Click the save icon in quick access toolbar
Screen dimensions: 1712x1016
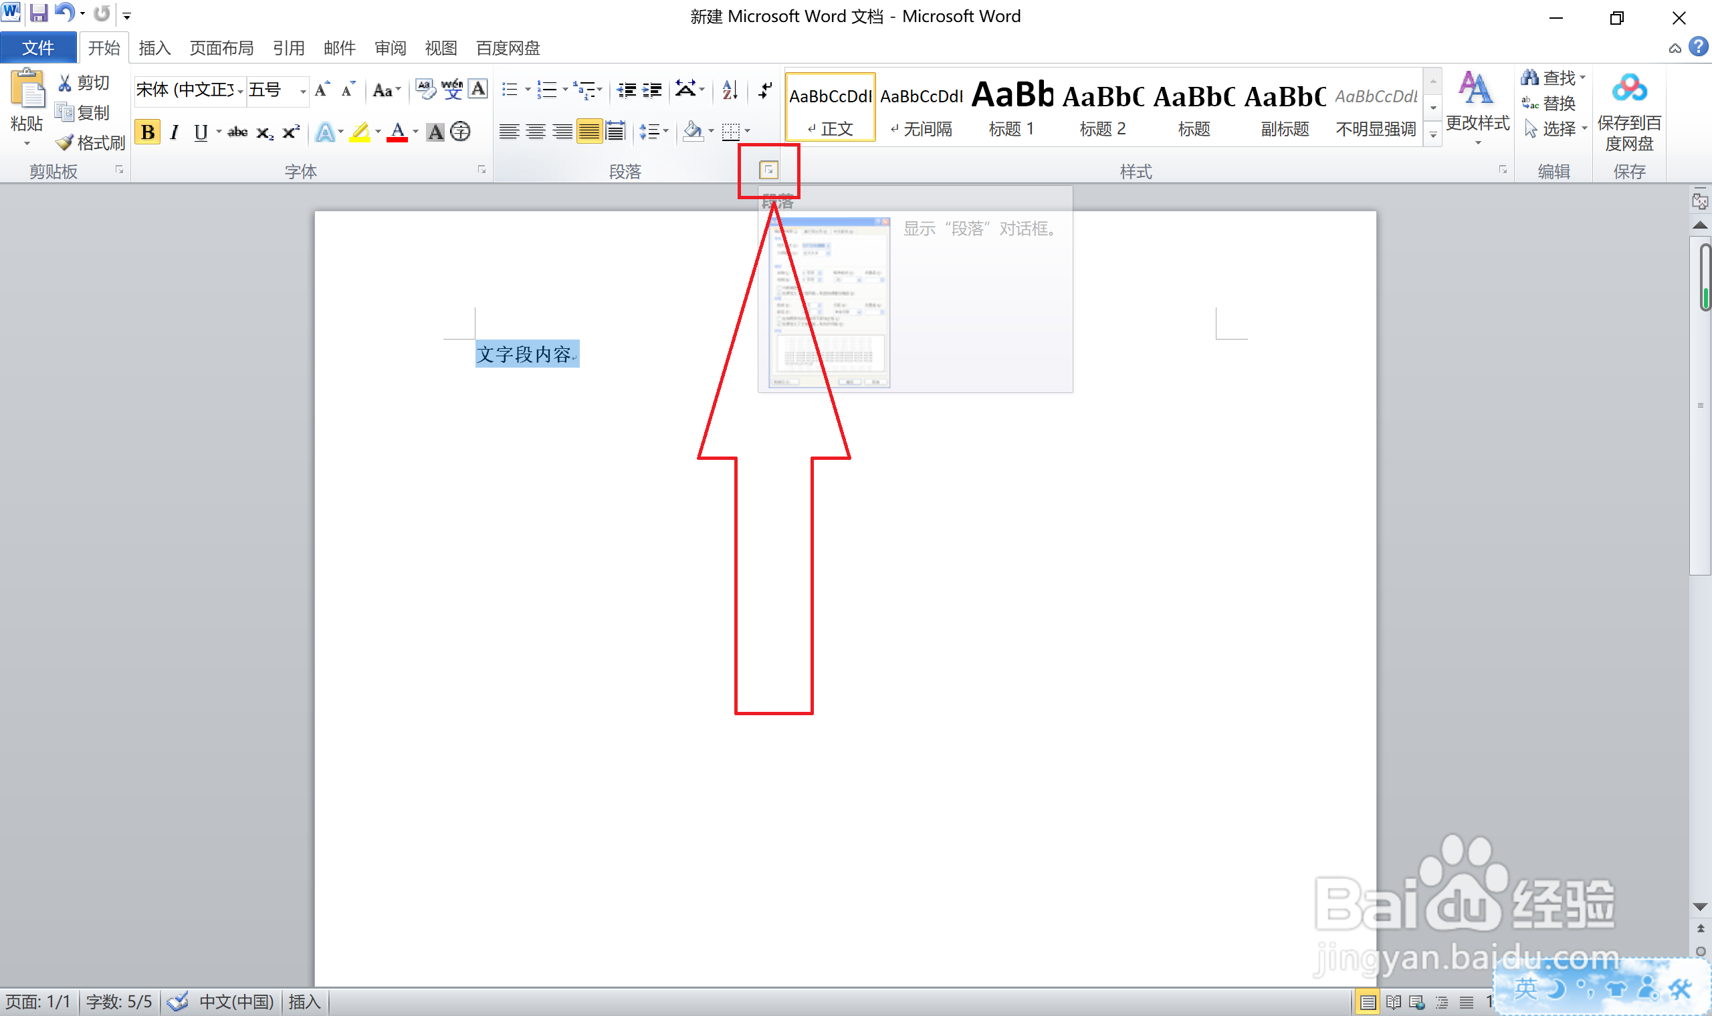[x=38, y=13]
